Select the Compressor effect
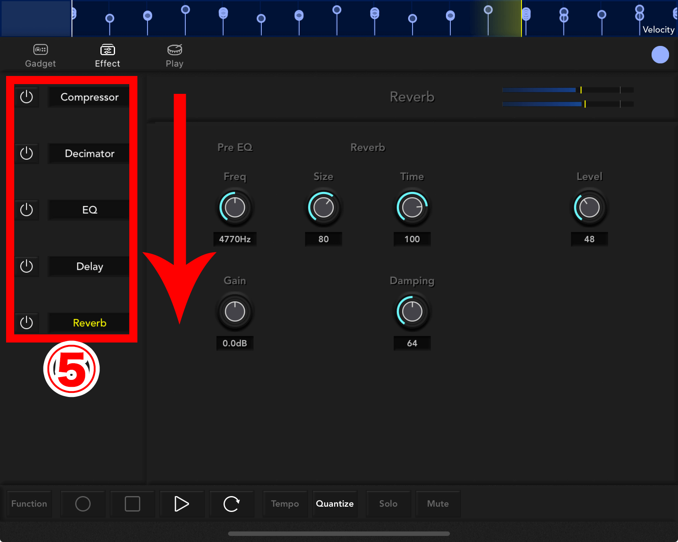The image size is (678, 542). pos(89,97)
